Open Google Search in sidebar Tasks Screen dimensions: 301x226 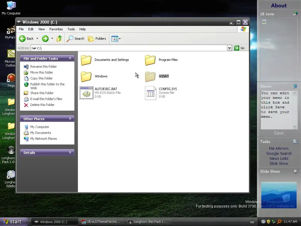tap(279, 154)
